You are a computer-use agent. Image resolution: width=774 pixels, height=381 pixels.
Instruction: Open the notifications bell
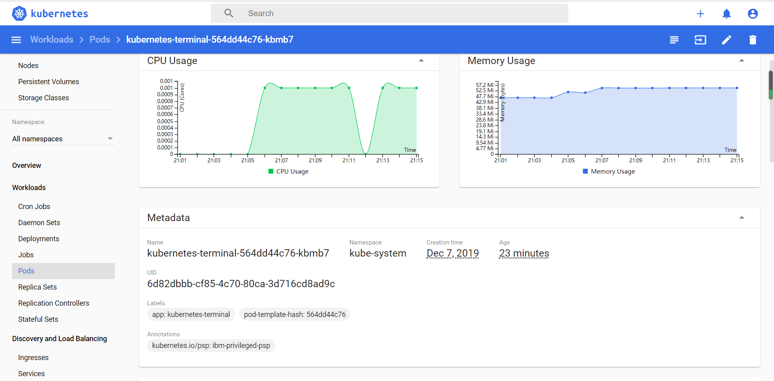point(726,14)
